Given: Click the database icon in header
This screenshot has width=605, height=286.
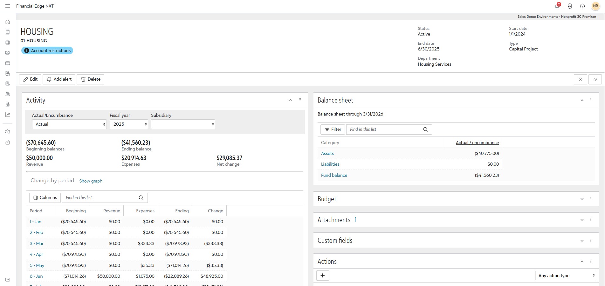Looking at the screenshot, I should (x=570, y=6).
